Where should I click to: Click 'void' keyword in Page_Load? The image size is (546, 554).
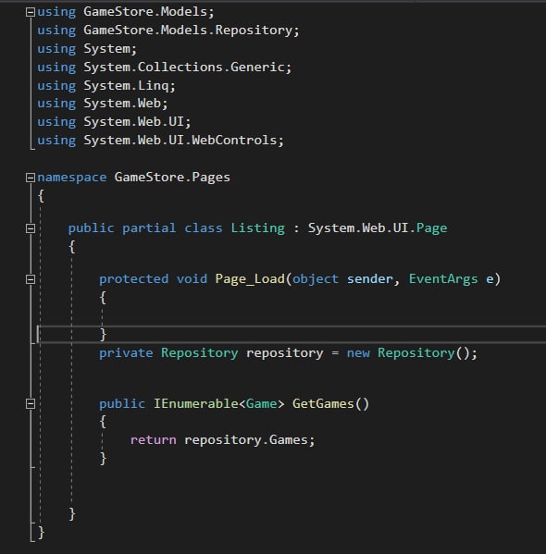tap(192, 279)
